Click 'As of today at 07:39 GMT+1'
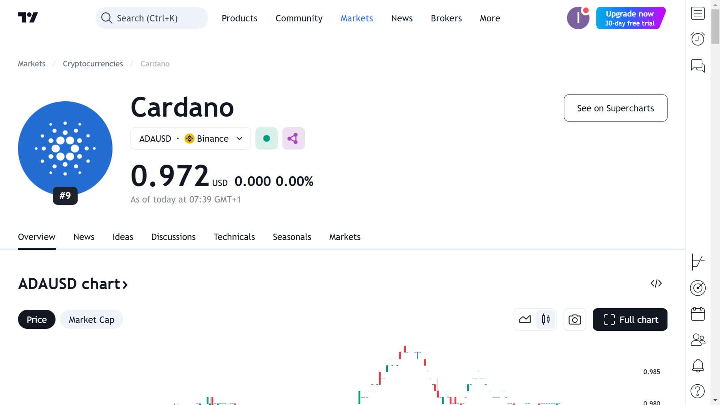Viewport: 720px width, 405px height. click(x=186, y=199)
